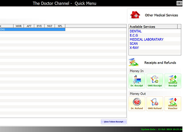
Task: Click the Money In label
Action: click(137, 71)
